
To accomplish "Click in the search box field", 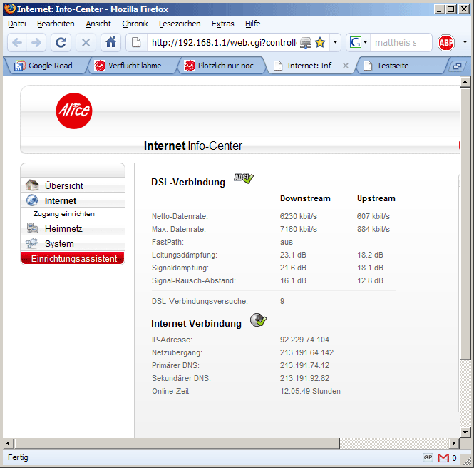I will pos(401,42).
